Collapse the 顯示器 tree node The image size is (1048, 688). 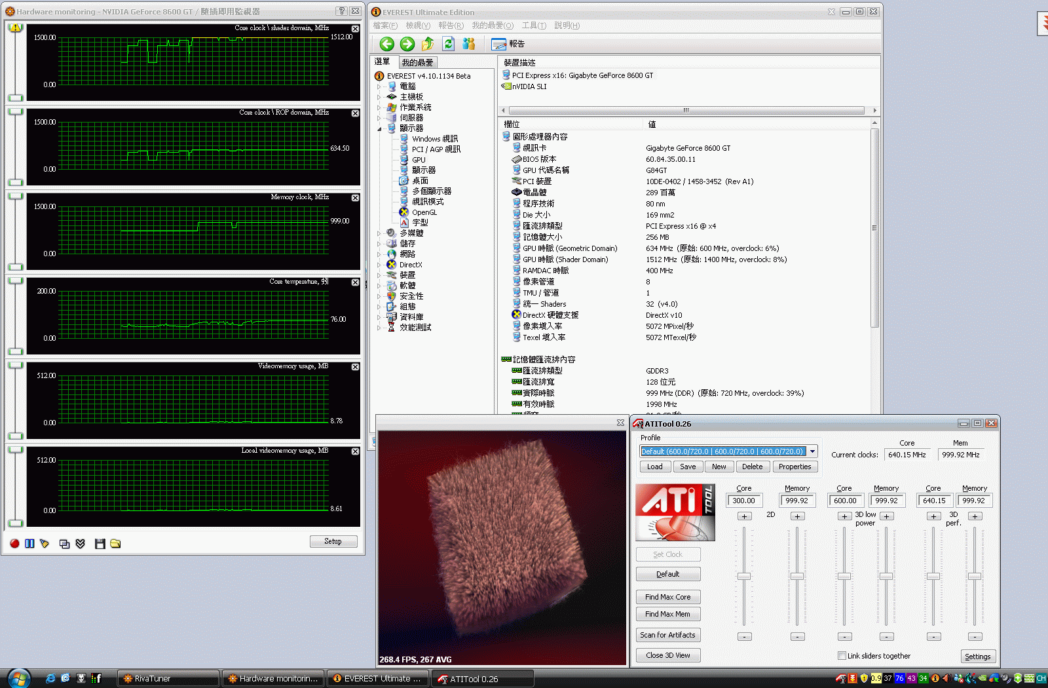(x=379, y=128)
